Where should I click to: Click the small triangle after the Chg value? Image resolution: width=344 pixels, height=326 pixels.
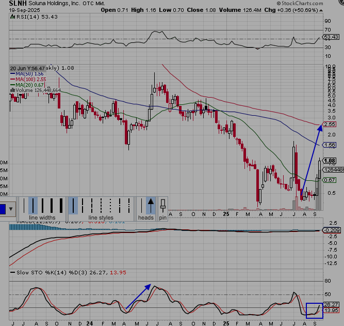pos(321,10)
